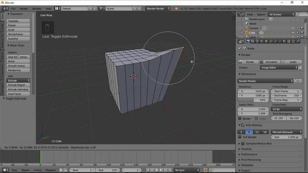Click the Blender logo splash icon

(x=176, y=9)
